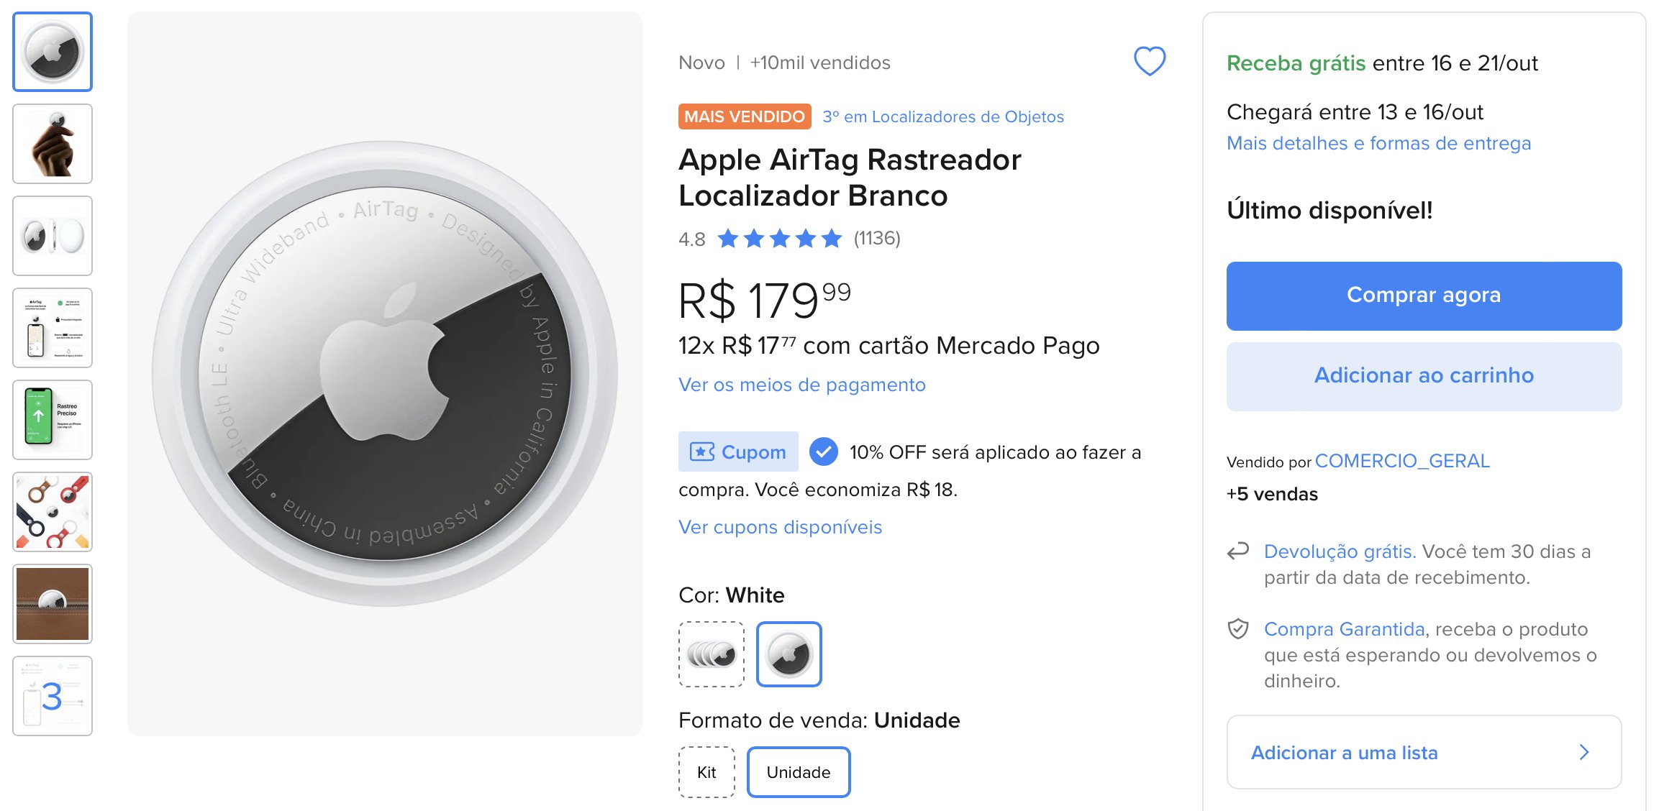Image resolution: width=1659 pixels, height=811 pixels.
Task: Select the single white AirTag swatch
Action: click(788, 654)
